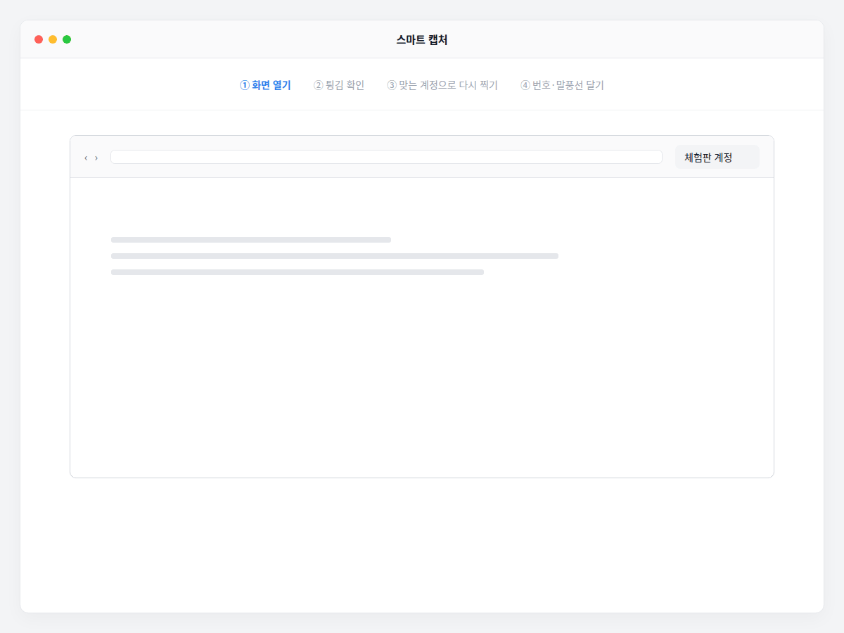This screenshot has width=844, height=633.
Task: Click the 스마트 캡처 window title
Action: [x=422, y=39]
